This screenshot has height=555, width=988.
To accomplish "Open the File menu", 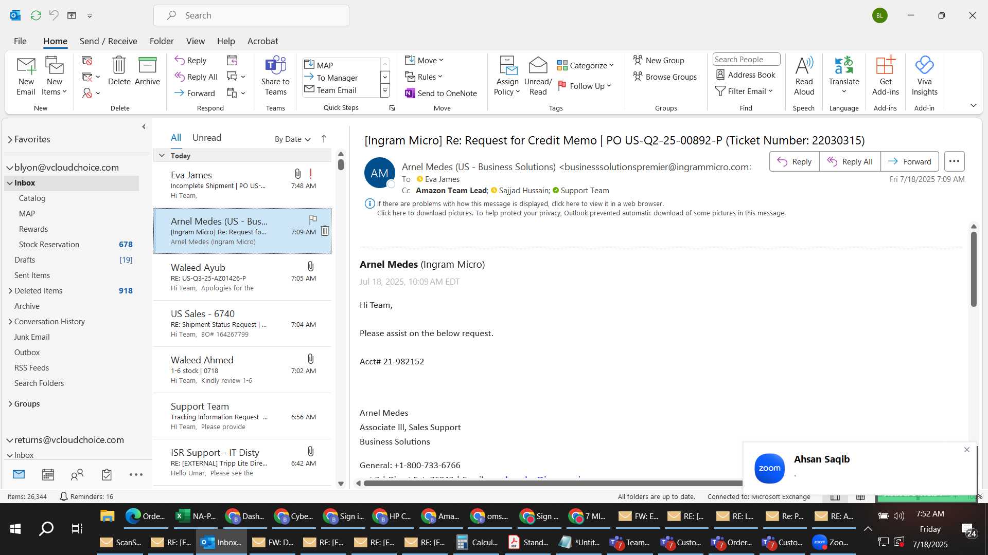I will click(20, 41).
